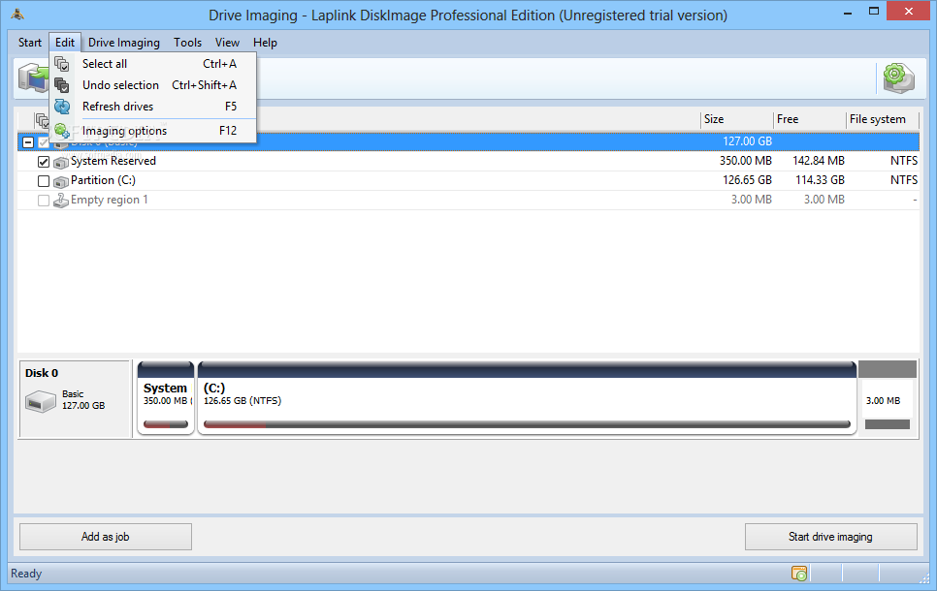Click the 3.00 MB unallocated gray bar
This screenshot has height=591, width=937.
click(x=888, y=424)
